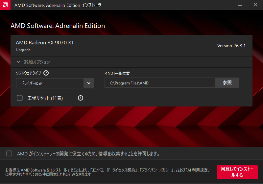
Task: Tick the AMD data collection permission checkbox
Action: pos(10,153)
